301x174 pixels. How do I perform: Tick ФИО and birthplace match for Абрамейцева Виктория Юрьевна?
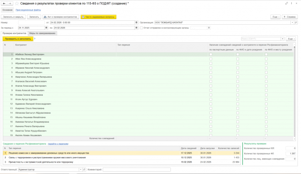tap(266, 63)
